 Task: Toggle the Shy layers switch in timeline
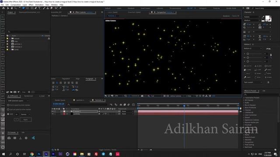click(121, 105)
